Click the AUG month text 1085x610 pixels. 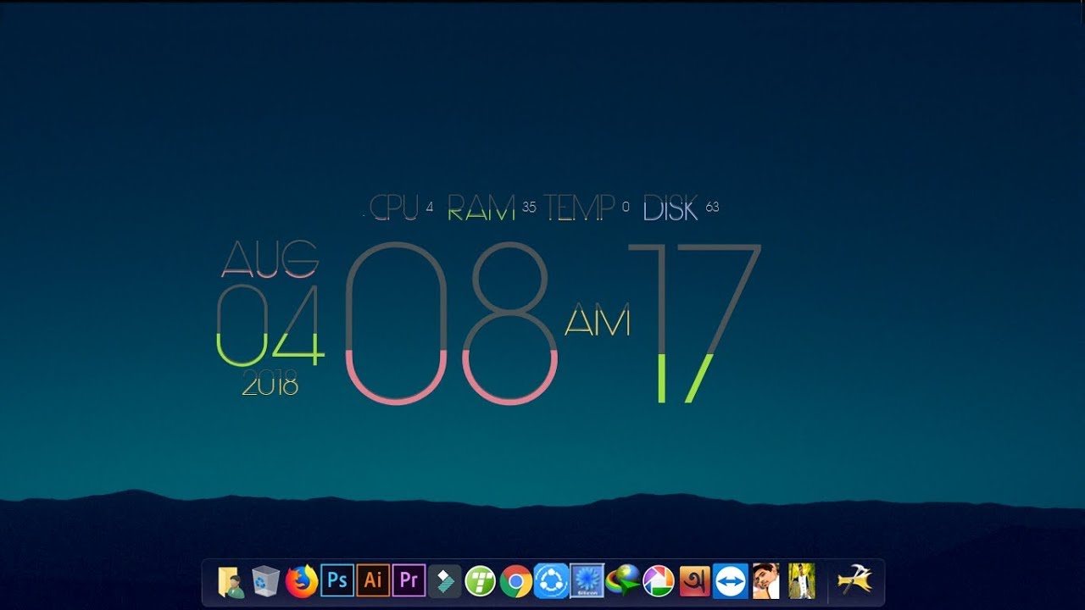coord(270,259)
